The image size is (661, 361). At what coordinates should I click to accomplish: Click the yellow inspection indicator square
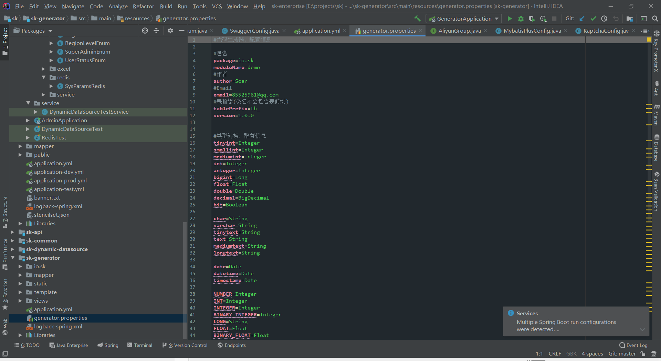tap(649, 40)
